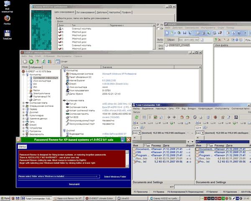Switch to Действия tab in NOD32
251x201 pixels.
point(102,12)
